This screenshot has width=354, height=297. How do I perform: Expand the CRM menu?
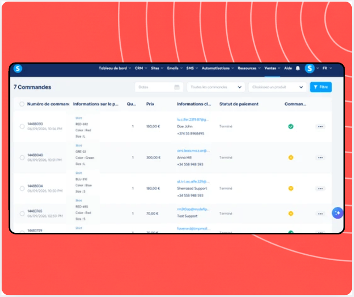pyautogui.click(x=141, y=68)
